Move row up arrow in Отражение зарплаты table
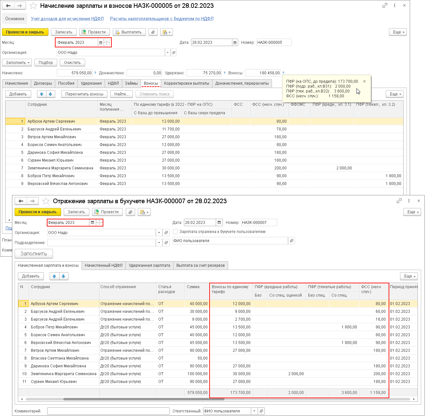Viewport: 426px width, 417px height. coord(54,276)
